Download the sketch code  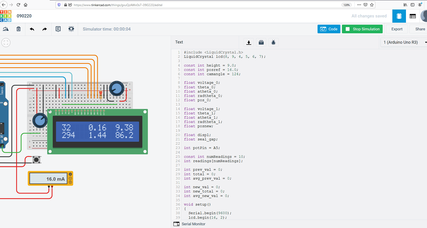click(x=249, y=42)
